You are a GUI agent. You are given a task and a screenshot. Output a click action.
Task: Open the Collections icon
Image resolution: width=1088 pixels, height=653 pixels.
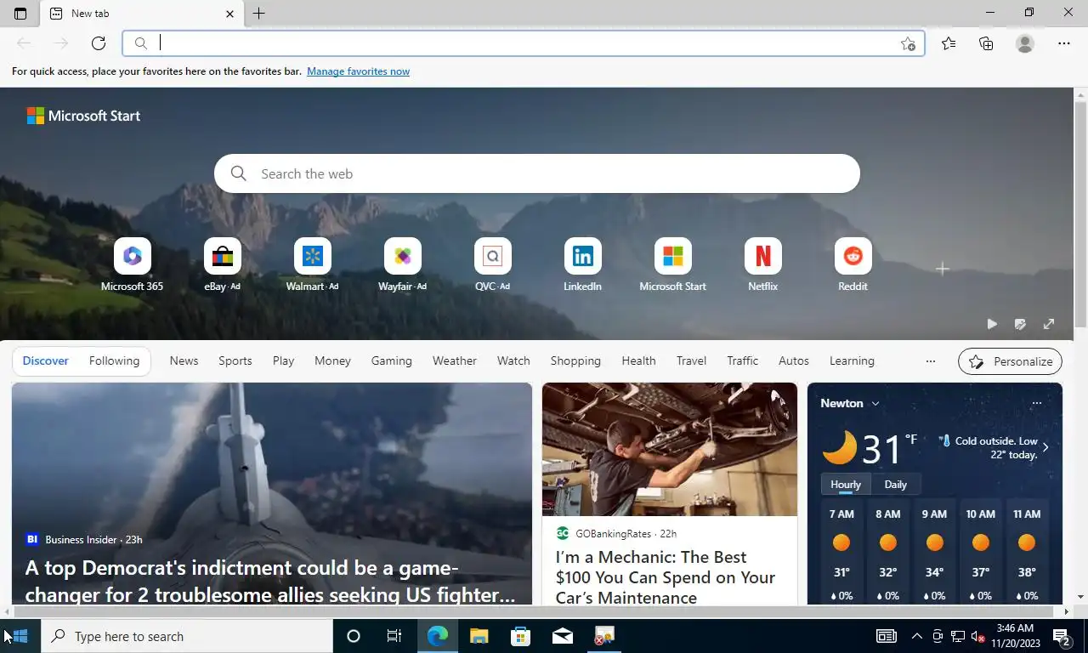pyautogui.click(x=986, y=43)
